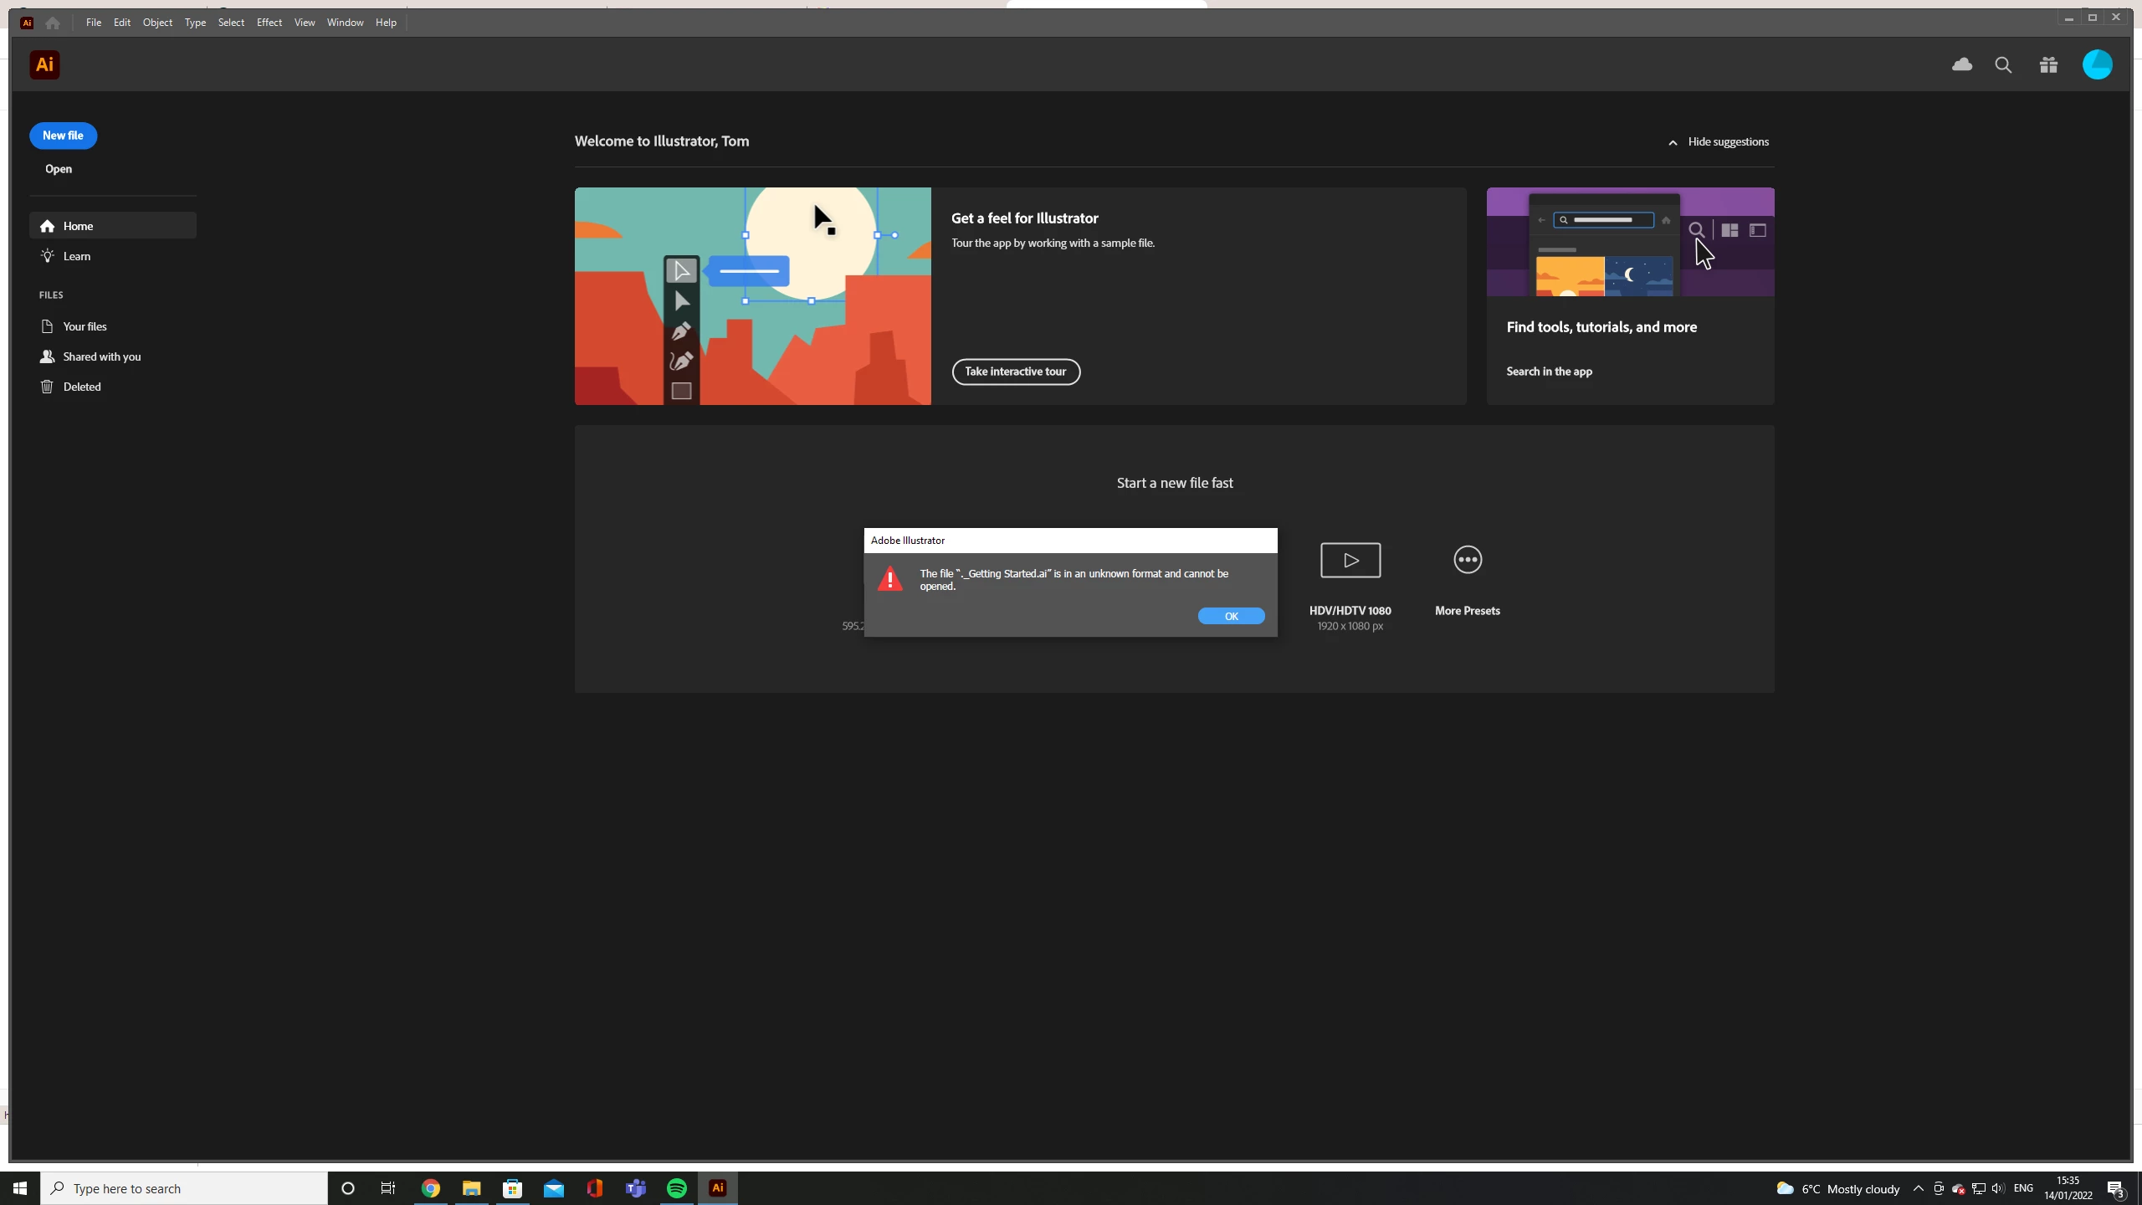
Task: Click the cloud storage status icon
Action: 1961,64
